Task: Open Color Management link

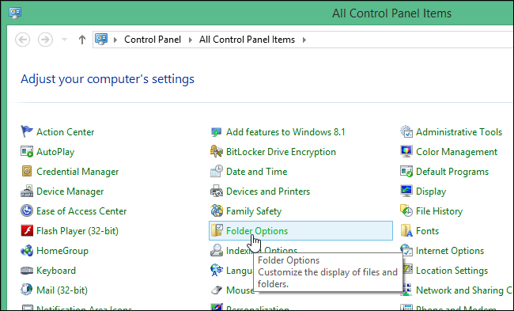Action: click(456, 152)
